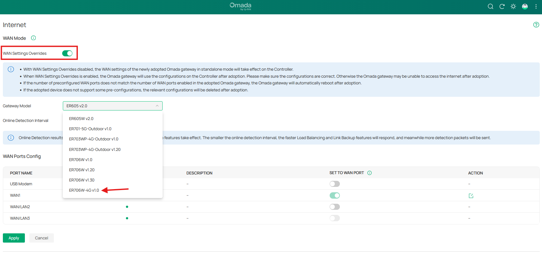Toggle WAN/LAN3 set to WAN port

pos(335,218)
